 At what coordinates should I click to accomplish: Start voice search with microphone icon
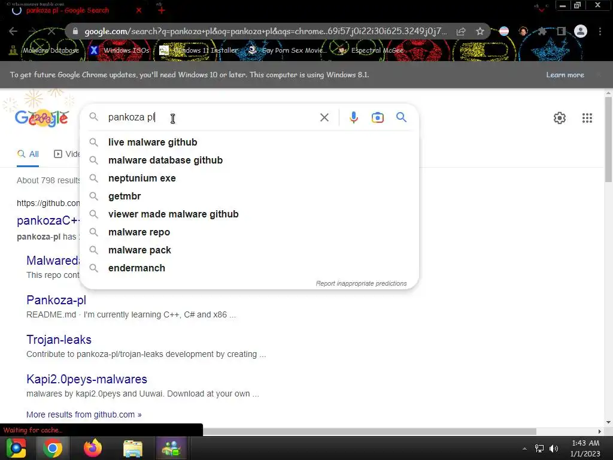pos(353,117)
